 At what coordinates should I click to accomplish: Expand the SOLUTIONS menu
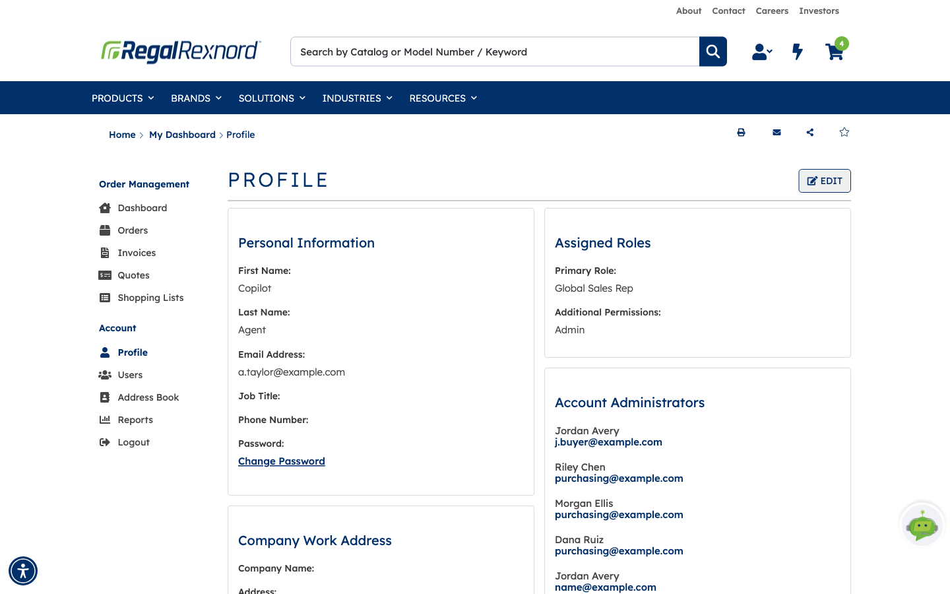click(272, 98)
